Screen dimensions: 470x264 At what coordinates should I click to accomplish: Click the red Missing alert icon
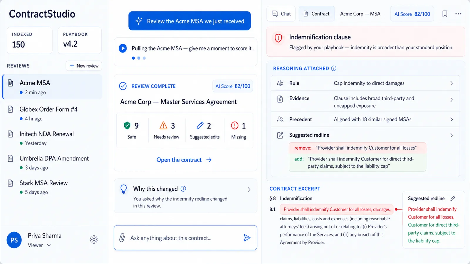235,126
